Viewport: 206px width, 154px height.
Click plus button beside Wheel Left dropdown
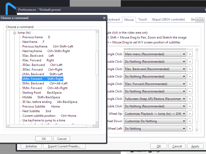click(x=190, y=129)
